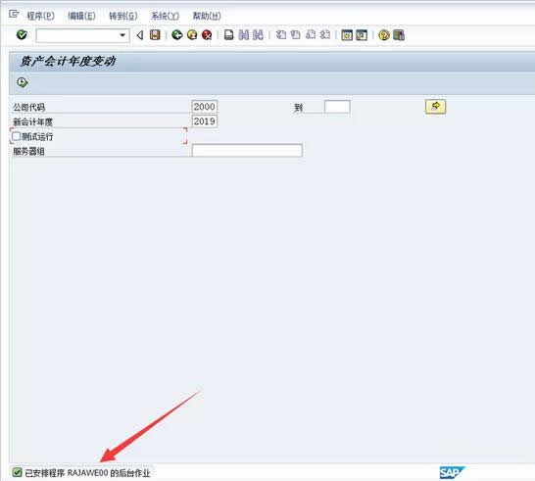The width and height of the screenshot is (535, 481).
Task: Click the red Cancel icon
Action: 207,35
